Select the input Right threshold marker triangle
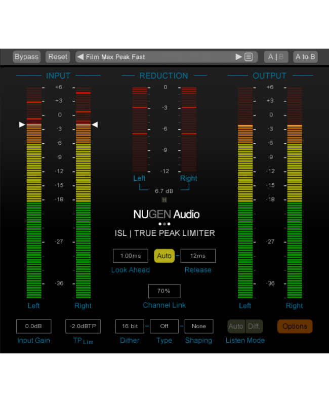This screenshot has height=402, width=329. [x=95, y=125]
